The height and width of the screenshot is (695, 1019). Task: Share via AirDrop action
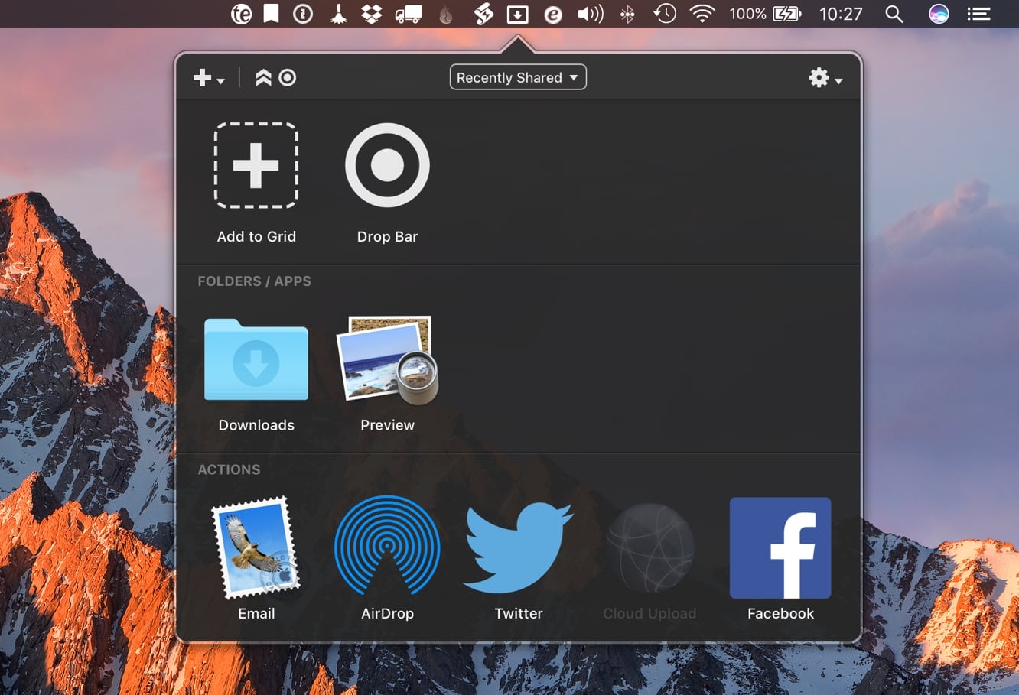387,547
